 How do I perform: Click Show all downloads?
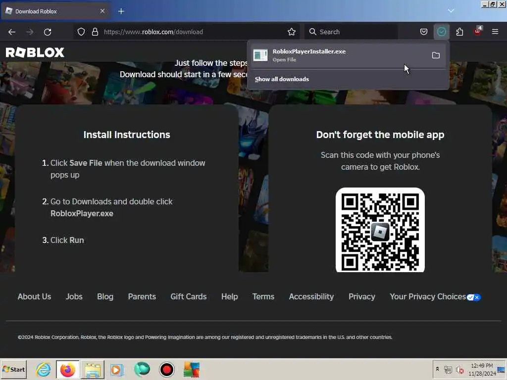[x=282, y=79]
